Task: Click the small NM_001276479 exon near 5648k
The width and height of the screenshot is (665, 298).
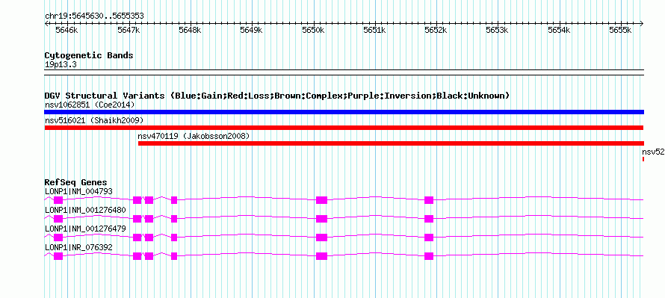Action: coord(174,238)
